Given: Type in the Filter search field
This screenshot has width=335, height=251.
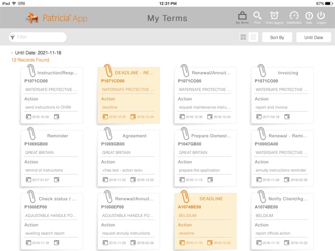Looking at the screenshot, I should [40, 37].
